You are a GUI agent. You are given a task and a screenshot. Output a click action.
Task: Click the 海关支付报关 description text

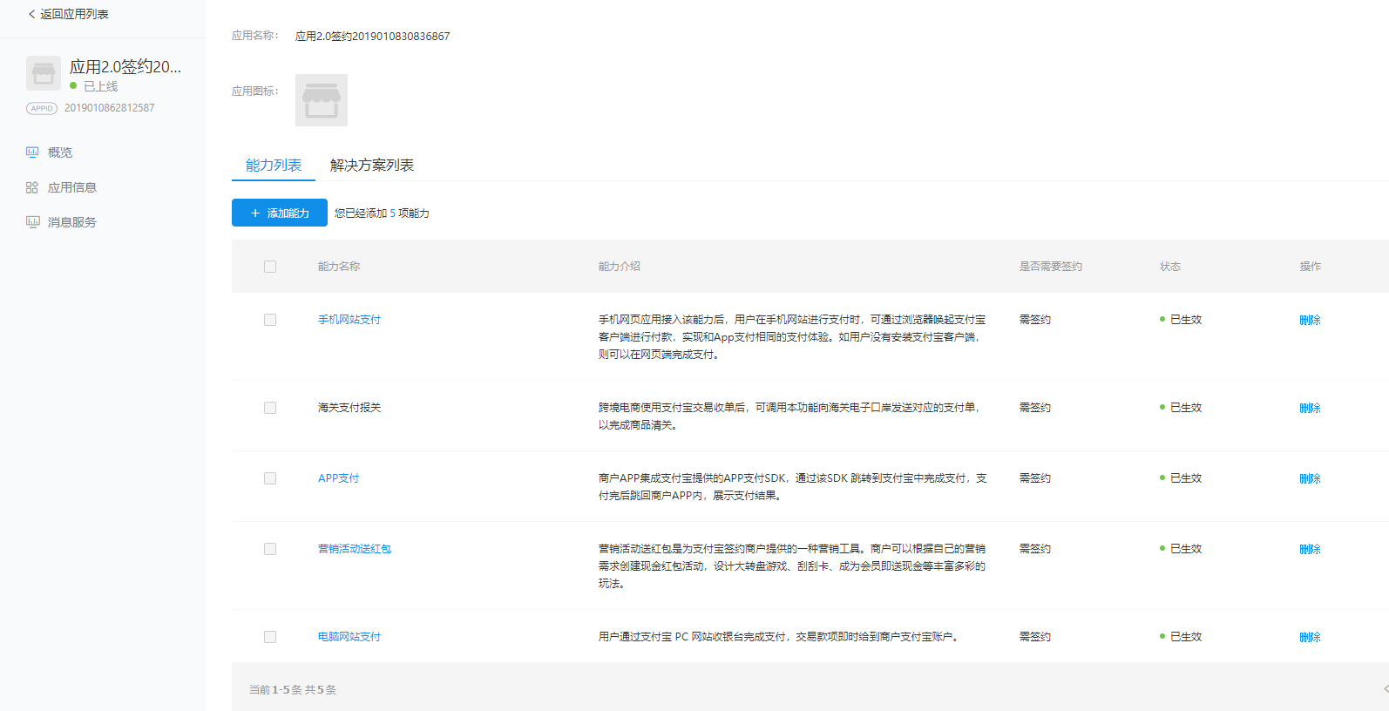tap(789, 416)
